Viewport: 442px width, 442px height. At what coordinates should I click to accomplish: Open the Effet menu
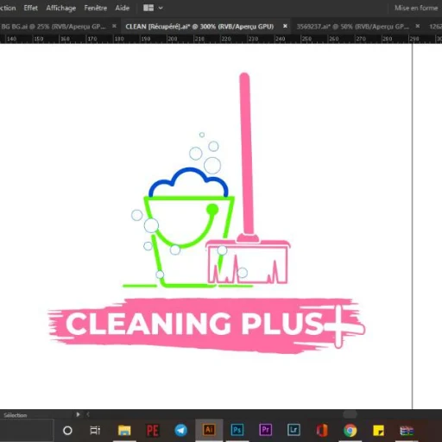[x=30, y=8]
